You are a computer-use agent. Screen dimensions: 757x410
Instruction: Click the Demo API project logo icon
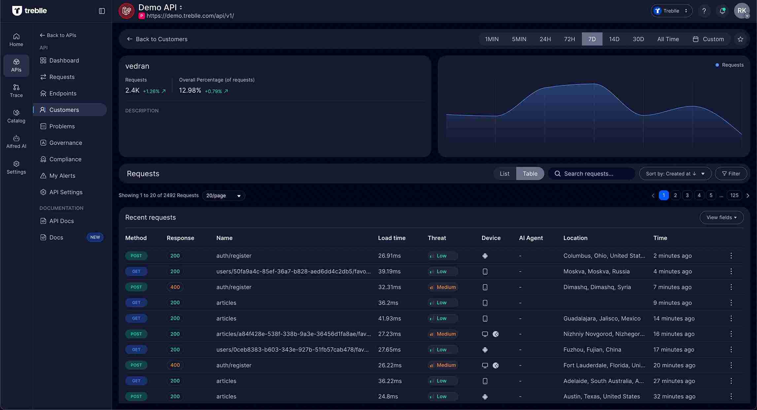126,11
